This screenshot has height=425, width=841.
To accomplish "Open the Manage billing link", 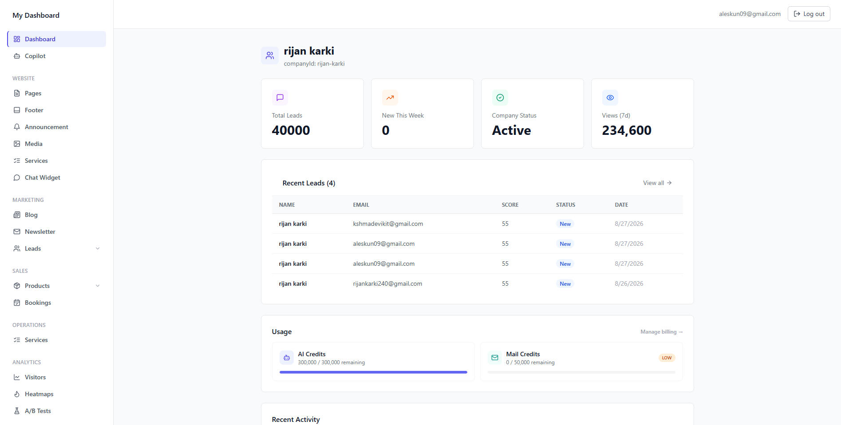I will pos(661,332).
